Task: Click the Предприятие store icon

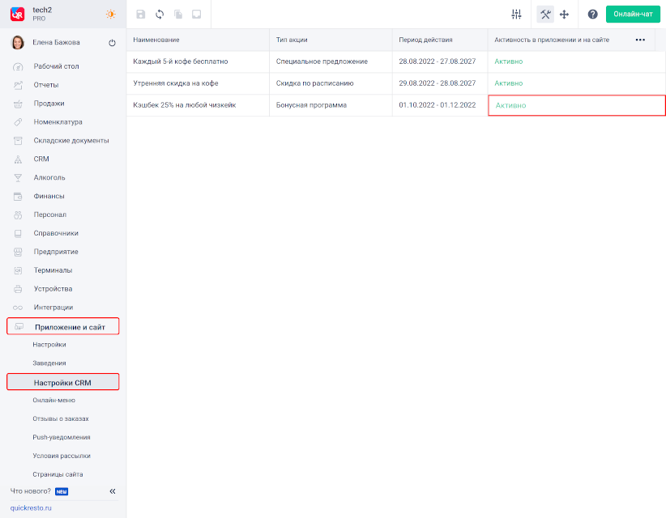Action: pyautogui.click(x=18, y=252)
